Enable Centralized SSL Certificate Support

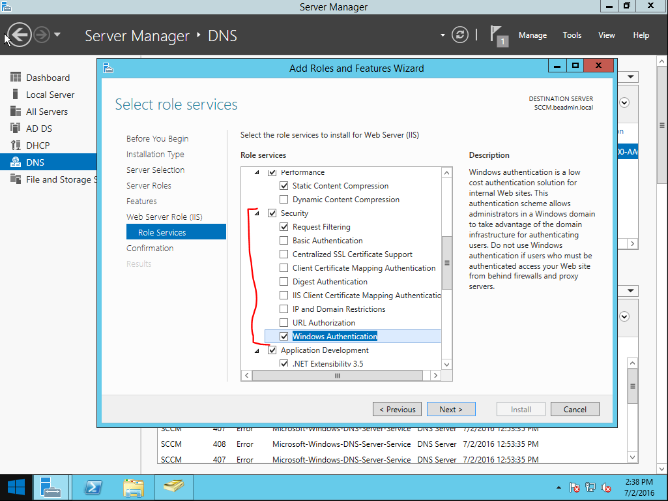[x=283, y=254]
